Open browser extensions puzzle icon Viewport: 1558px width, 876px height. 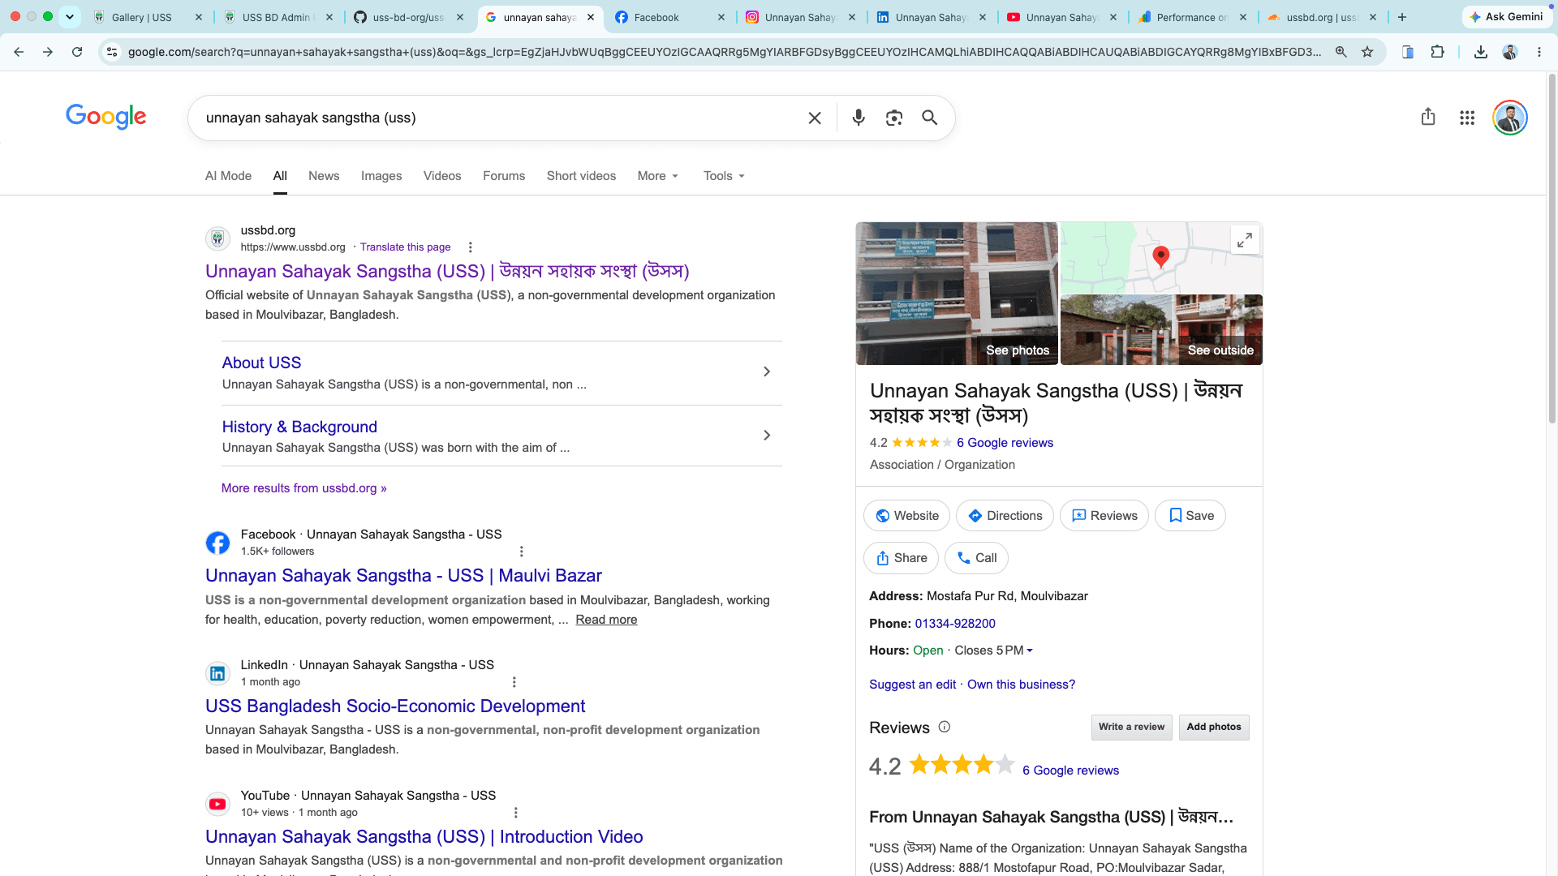(1437, 52)
